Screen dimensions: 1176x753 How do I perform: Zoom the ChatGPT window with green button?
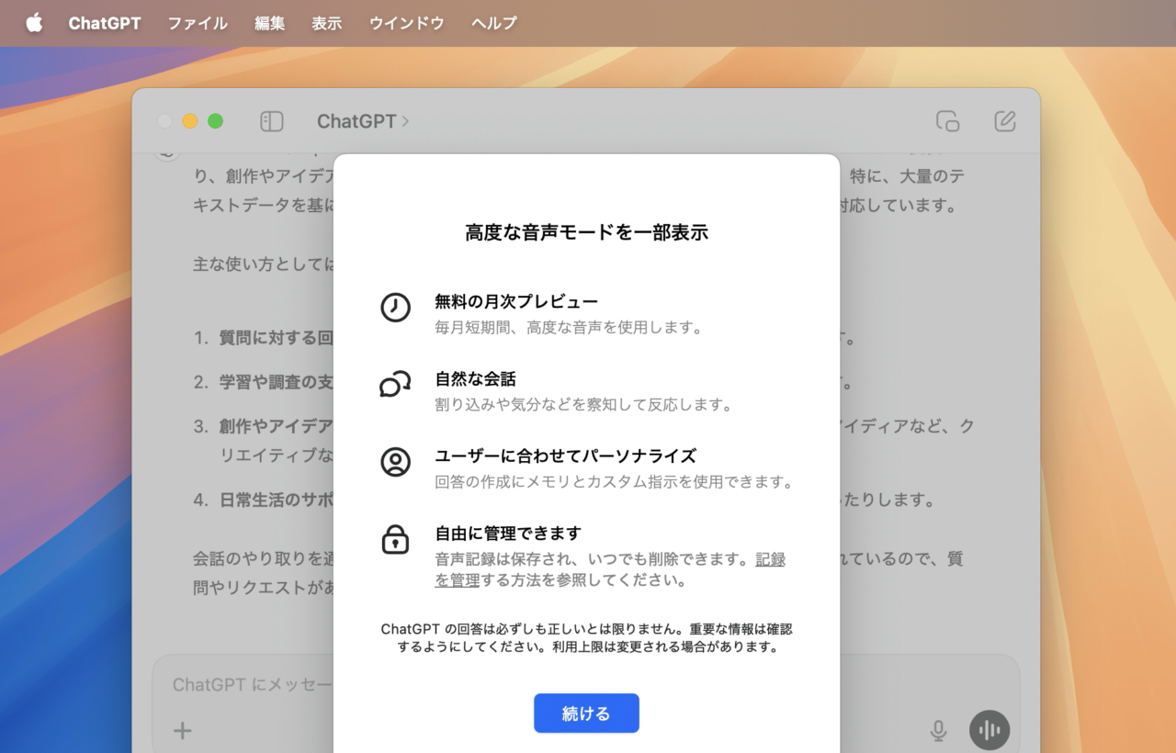[x=215, y=121]
